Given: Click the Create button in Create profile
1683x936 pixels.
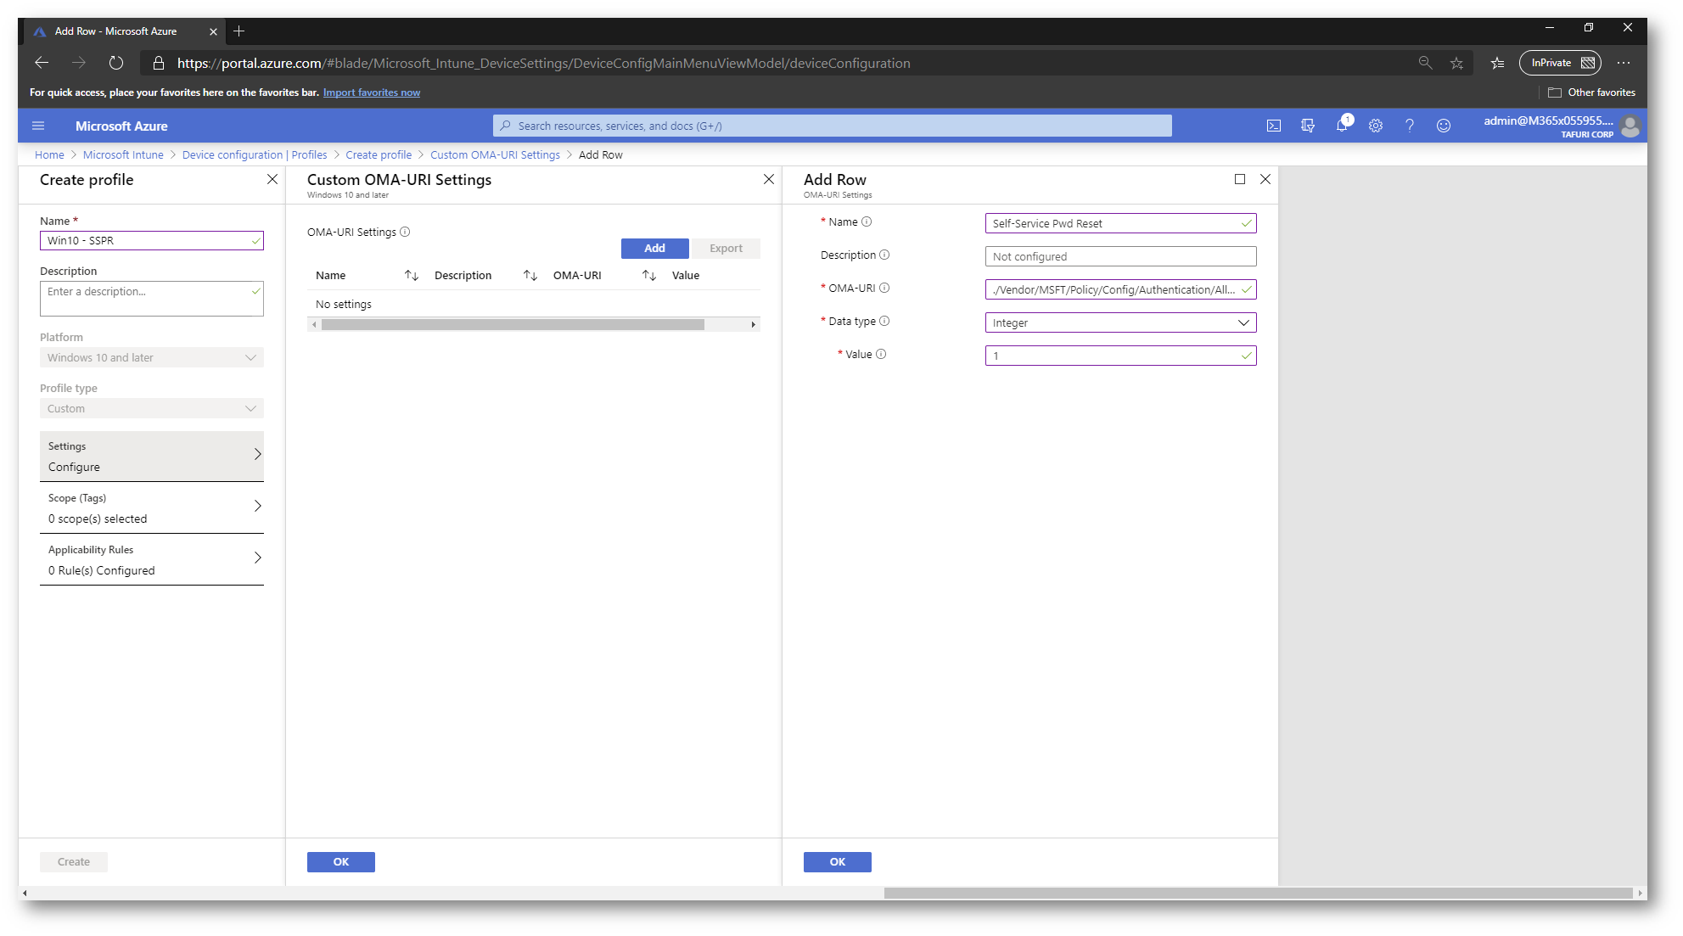Looking at the screenshot, I should [x=74, y=861].
